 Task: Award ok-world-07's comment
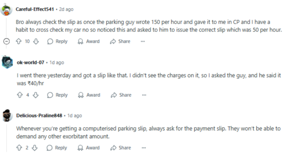coord(89,95)
